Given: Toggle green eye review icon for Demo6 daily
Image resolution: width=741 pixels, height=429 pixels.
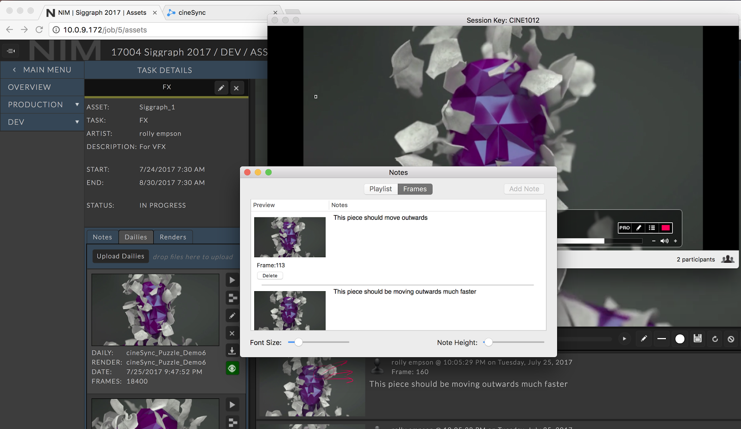Looking at the screenshot, I should [x=232, y=368].
